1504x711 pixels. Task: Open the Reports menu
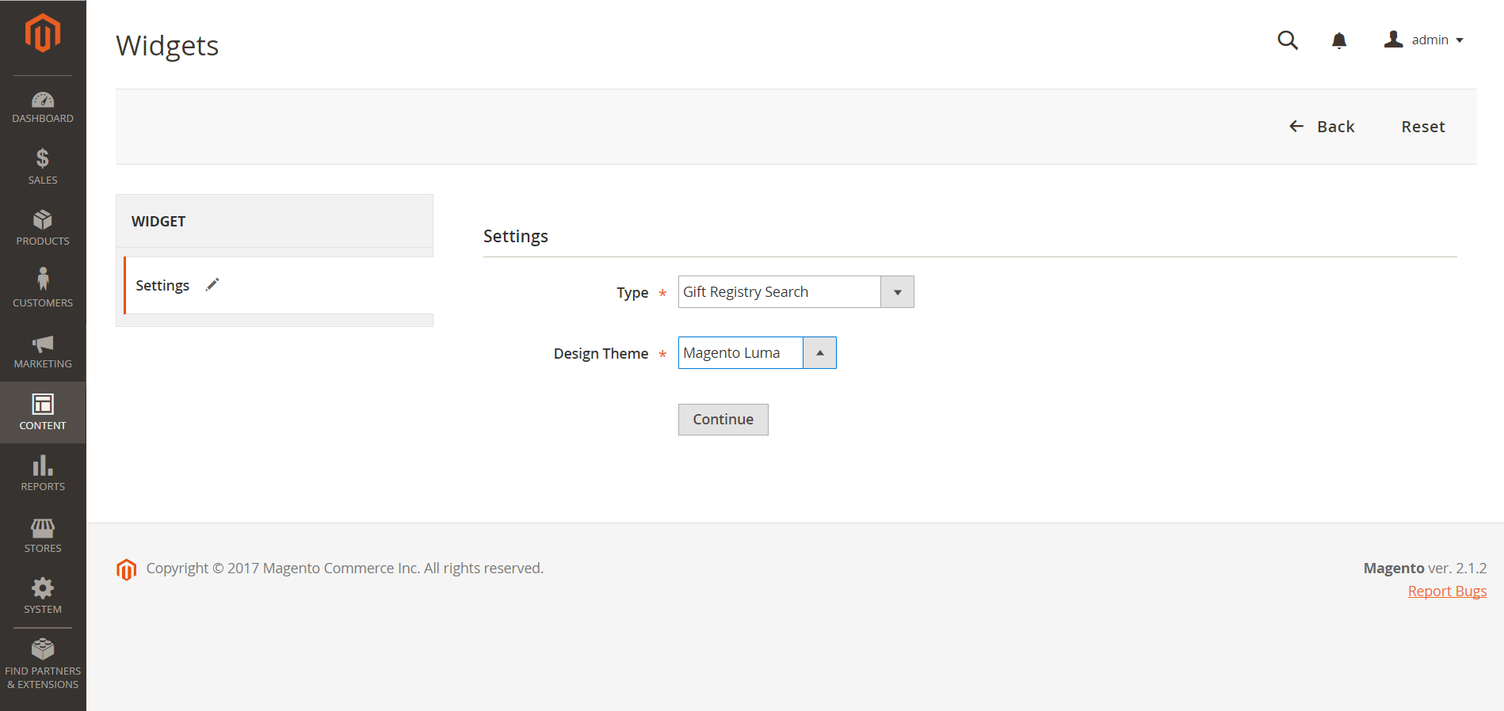[43, 473]
